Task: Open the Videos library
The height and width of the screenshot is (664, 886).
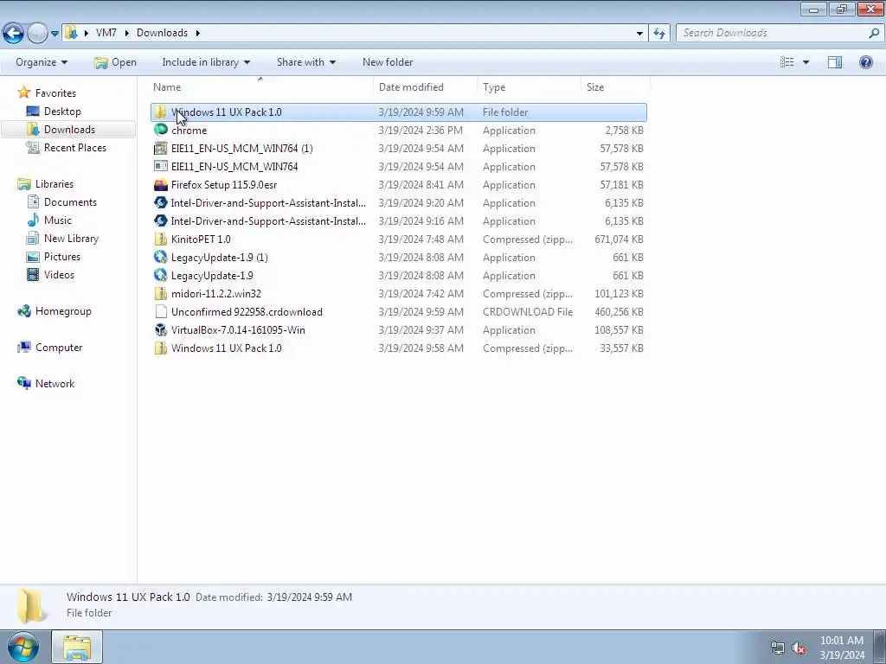Action: [x=59, y=274]
